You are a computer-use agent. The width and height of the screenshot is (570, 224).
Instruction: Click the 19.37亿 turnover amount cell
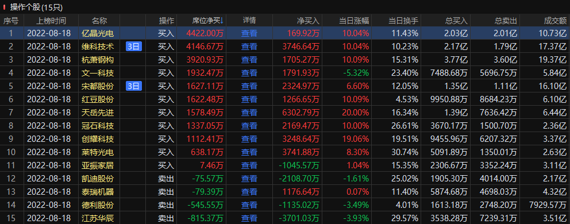(553, 60)
